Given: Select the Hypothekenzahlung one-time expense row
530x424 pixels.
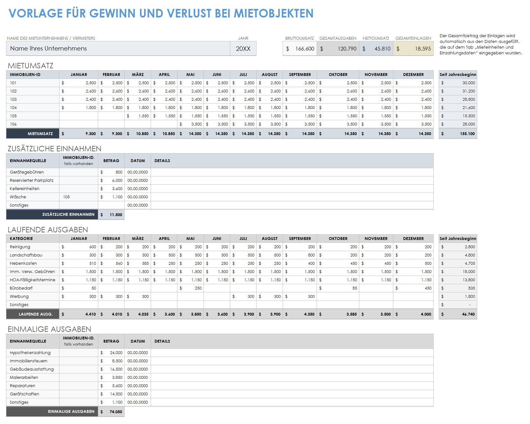Looking at the screenshot, I should point(33,353).
